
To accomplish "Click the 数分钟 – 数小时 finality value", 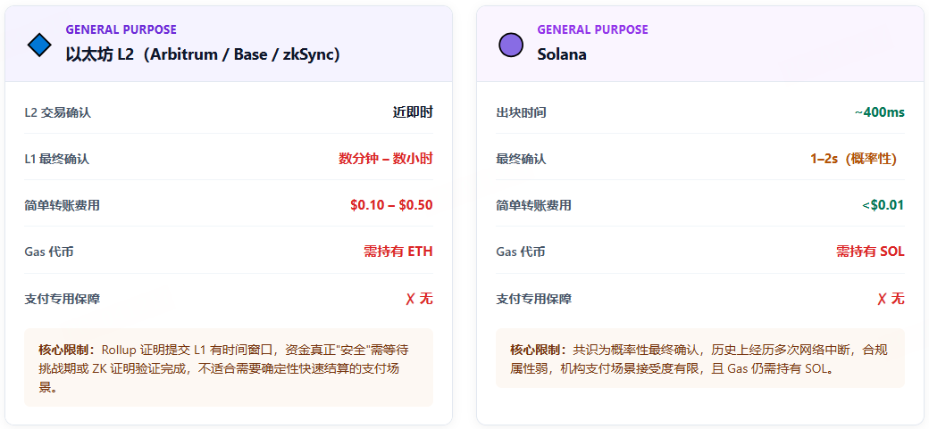I will tap(385, 159).
